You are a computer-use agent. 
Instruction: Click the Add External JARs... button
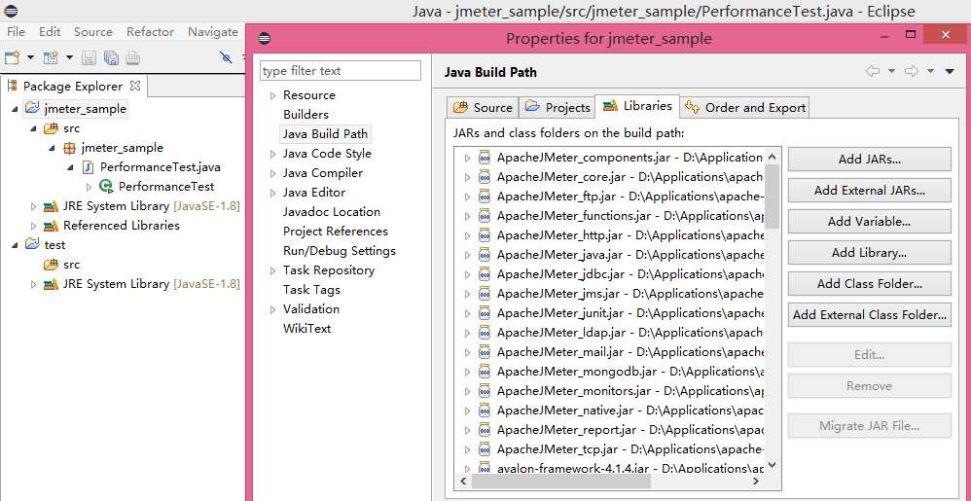click(x=870, y=190)
